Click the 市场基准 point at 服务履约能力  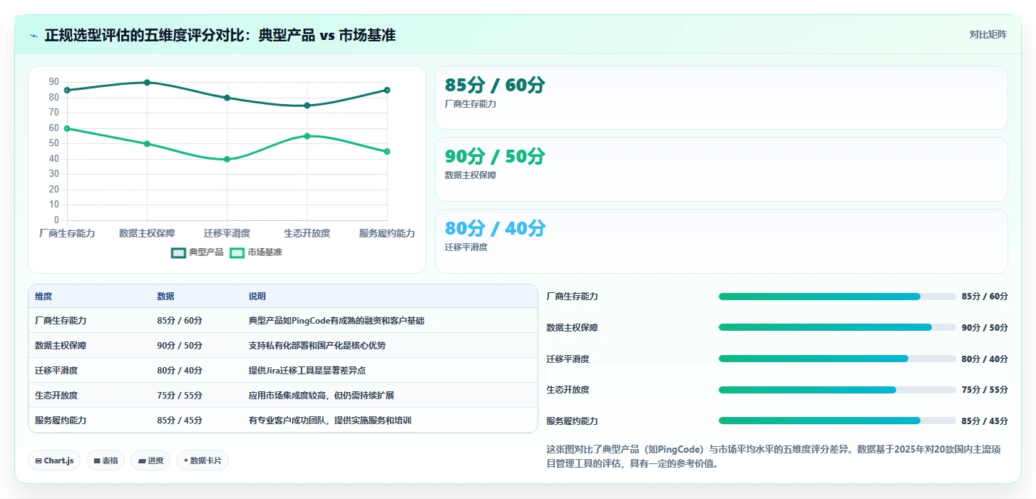click(387, 151)
